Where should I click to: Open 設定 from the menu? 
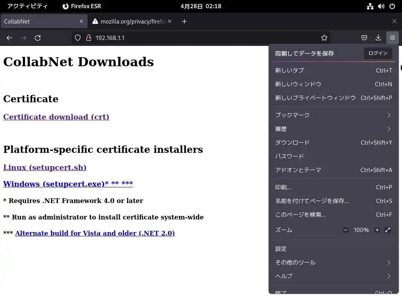coord(333,249)
